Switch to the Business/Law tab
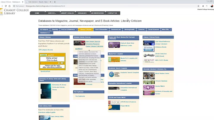 [116, 29]
